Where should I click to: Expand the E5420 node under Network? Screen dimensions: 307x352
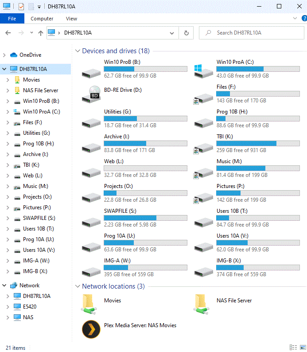point(8,307)
